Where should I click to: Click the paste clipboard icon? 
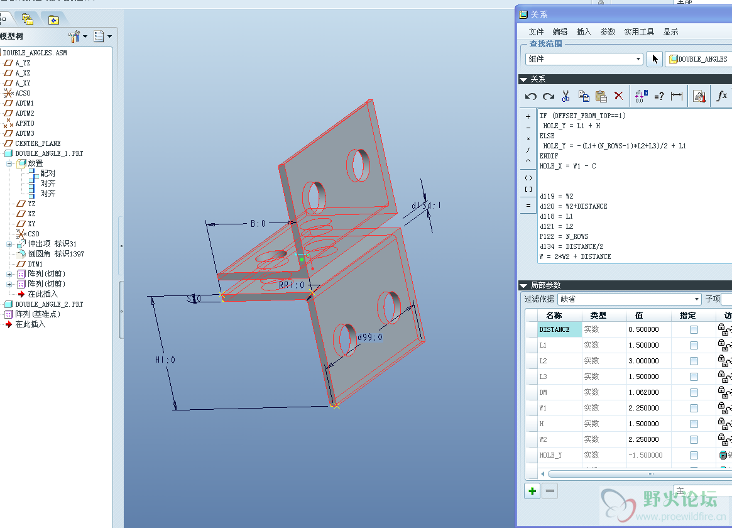(601, 96)
